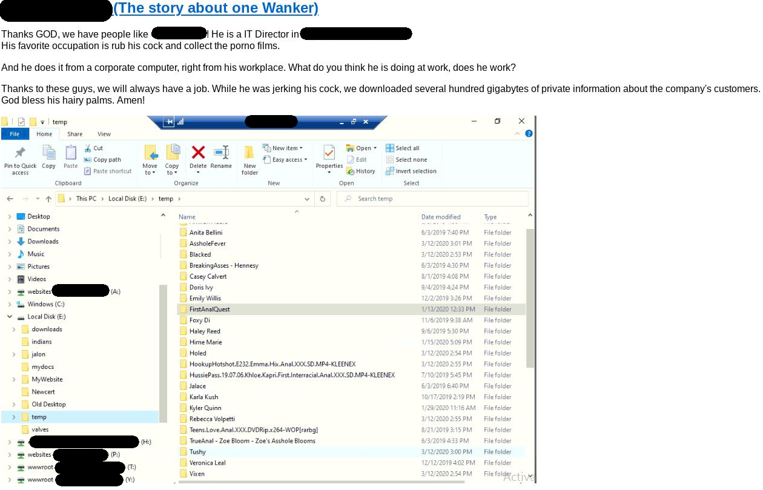763x490 pixels.
Task: Switch to the Share ribbon tab
Action: pos(75,134)
